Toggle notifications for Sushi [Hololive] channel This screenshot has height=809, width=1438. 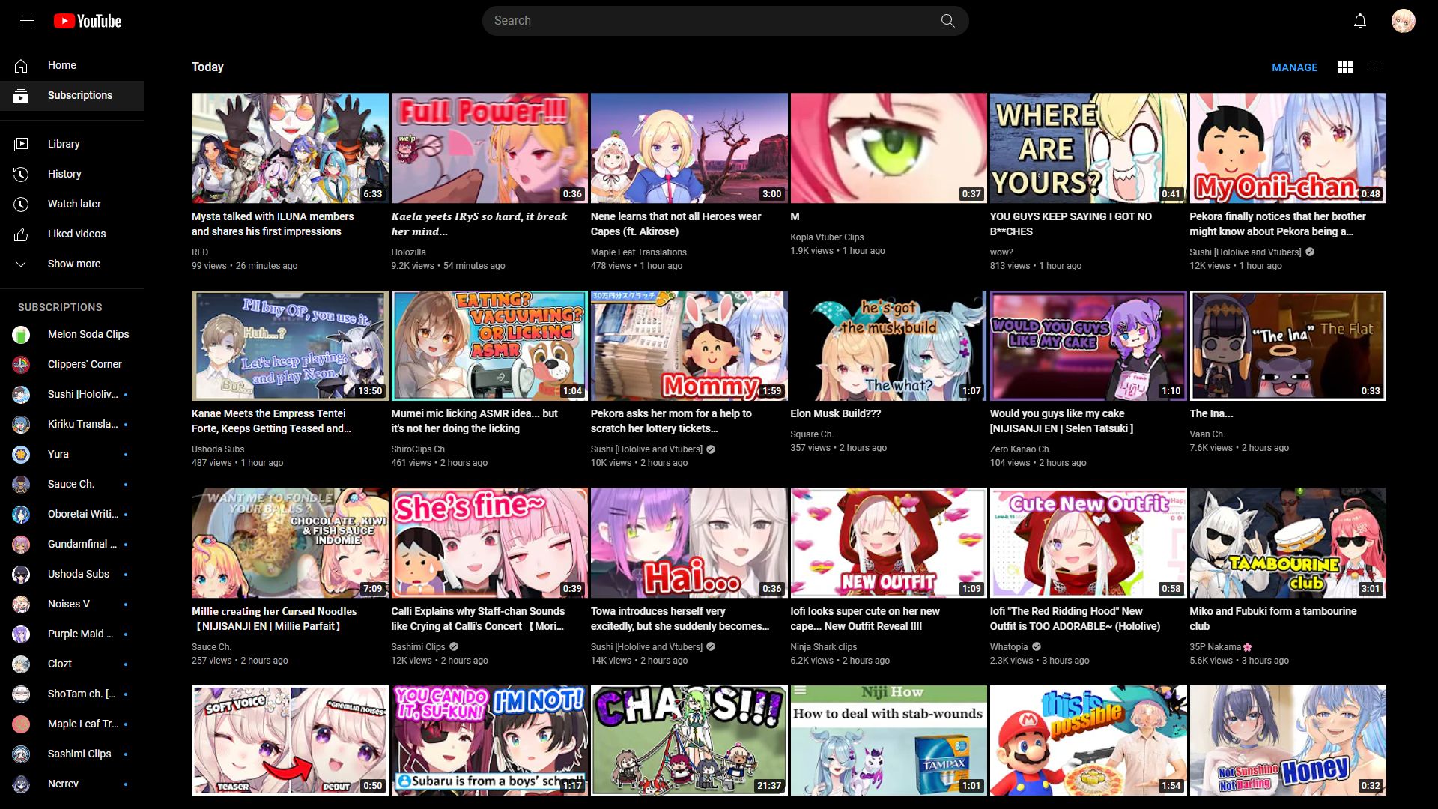124,394
